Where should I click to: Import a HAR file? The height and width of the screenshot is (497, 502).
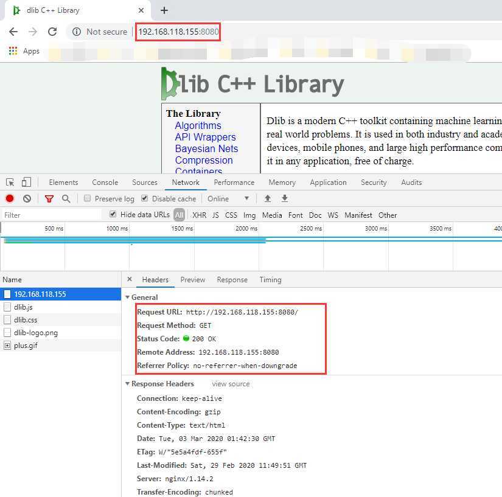(x=268, y=199)
